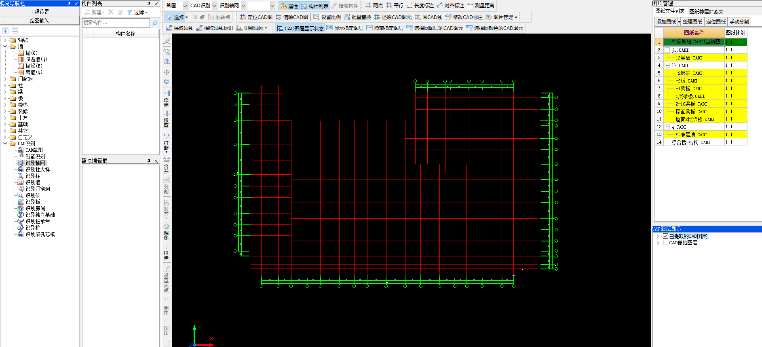Click the 长度标注 dimension tool

click(420, 6)
